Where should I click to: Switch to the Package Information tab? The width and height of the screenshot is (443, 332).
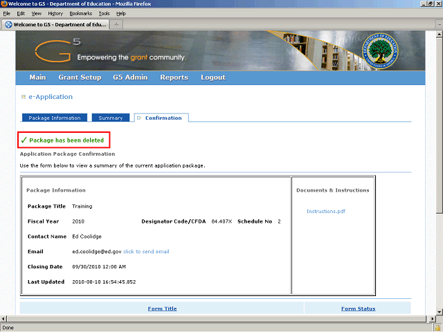pos(55,118)
